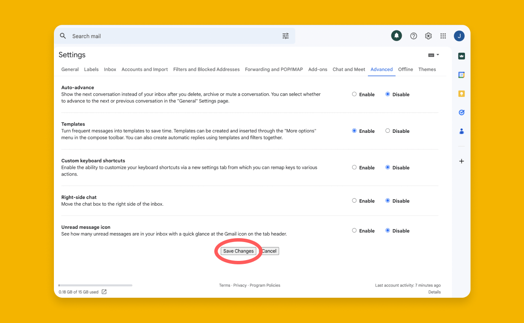Open the Themes settings tab
Screen dimensions: 524x323
(x=427, y=69)
